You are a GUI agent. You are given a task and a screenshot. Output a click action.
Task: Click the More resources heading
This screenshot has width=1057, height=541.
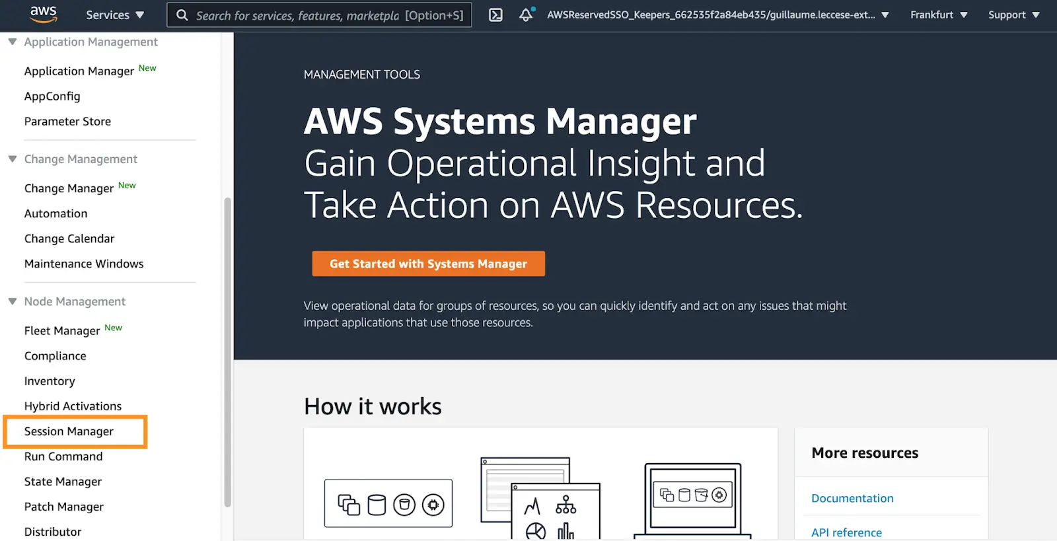865,453
